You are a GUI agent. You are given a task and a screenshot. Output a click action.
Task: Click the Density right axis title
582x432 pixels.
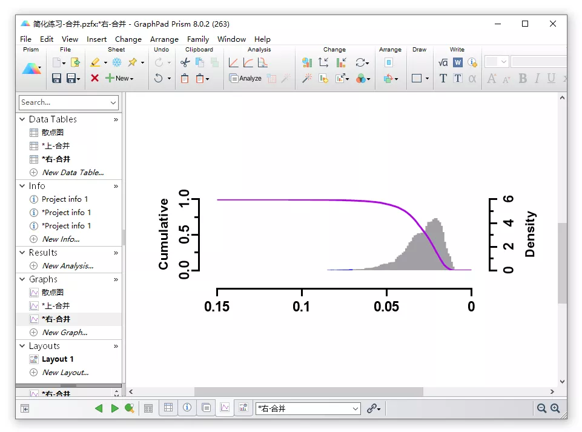(x=530, y=234)
